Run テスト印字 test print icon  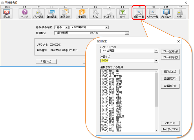tap(109, 13)
